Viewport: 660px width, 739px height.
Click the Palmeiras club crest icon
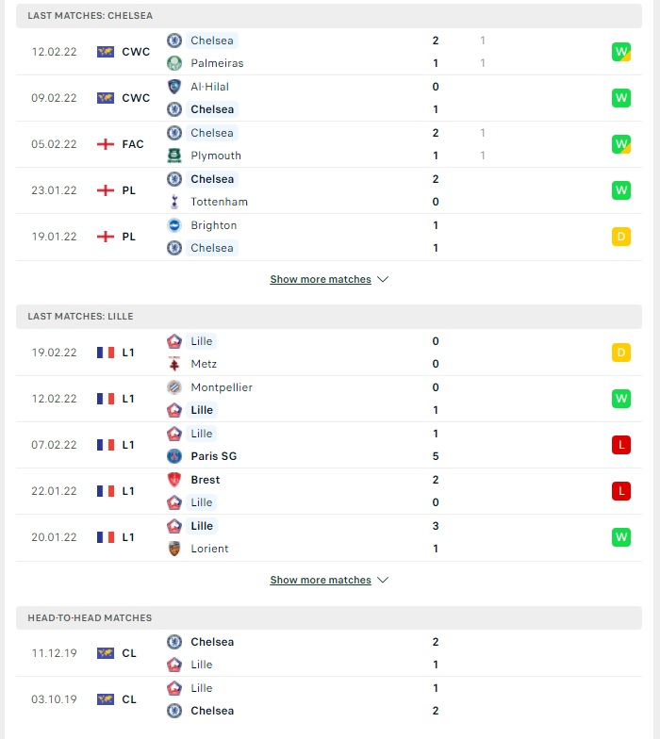[x=174, y=63]
